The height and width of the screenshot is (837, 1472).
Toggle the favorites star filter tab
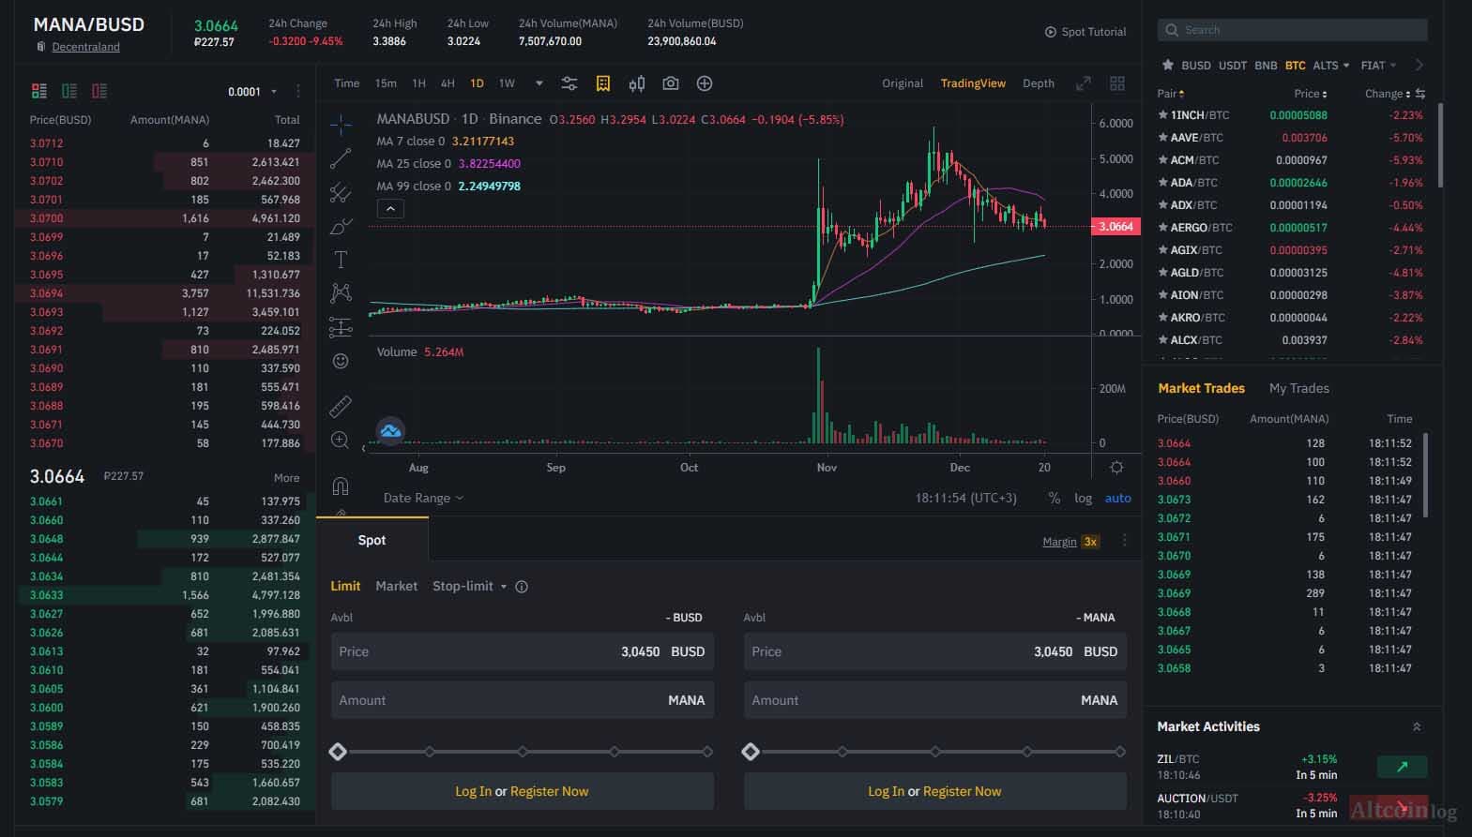1167,65
